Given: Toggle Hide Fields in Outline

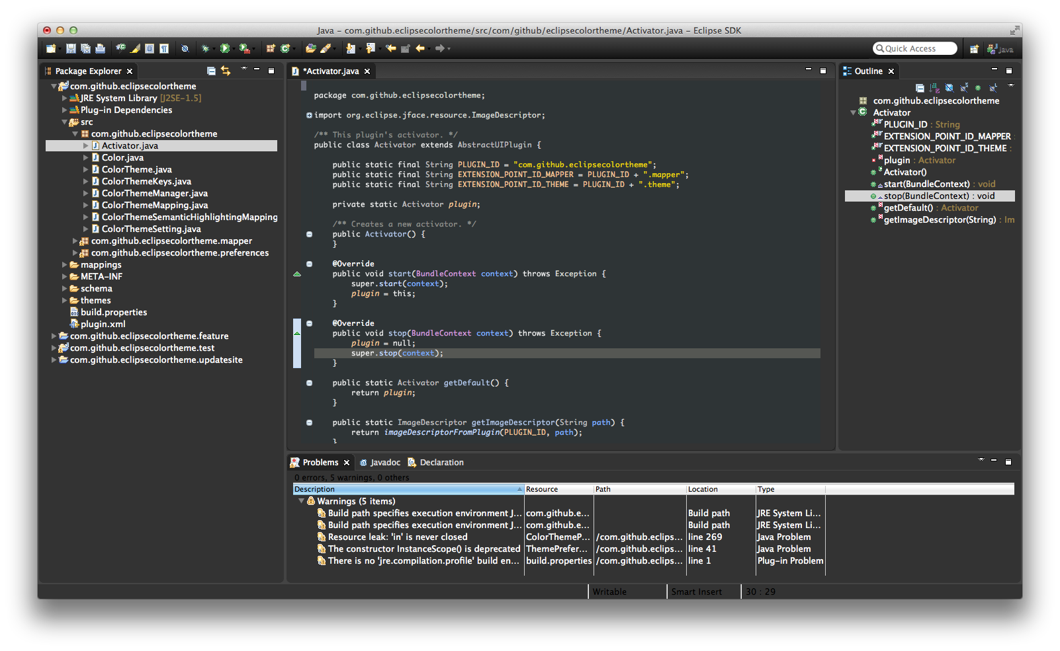Looking at the screenshot, I should 949,88.
